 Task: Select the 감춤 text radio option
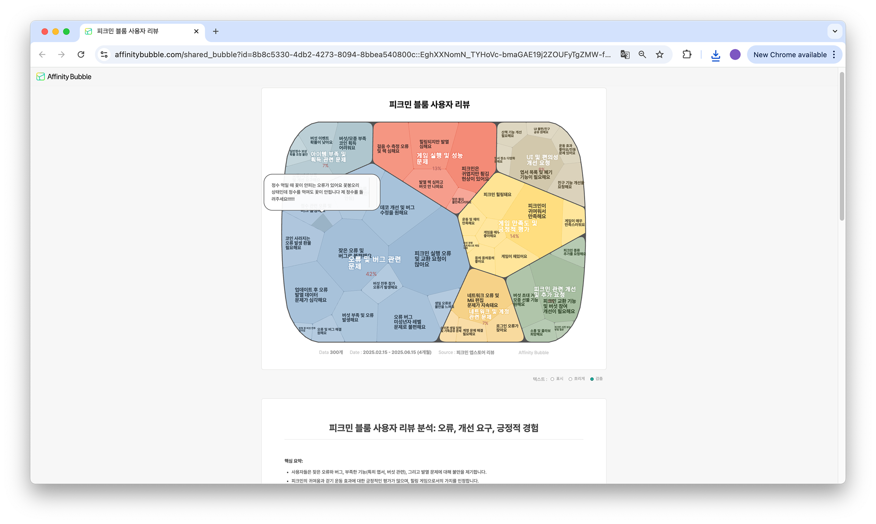pos(592,379)
